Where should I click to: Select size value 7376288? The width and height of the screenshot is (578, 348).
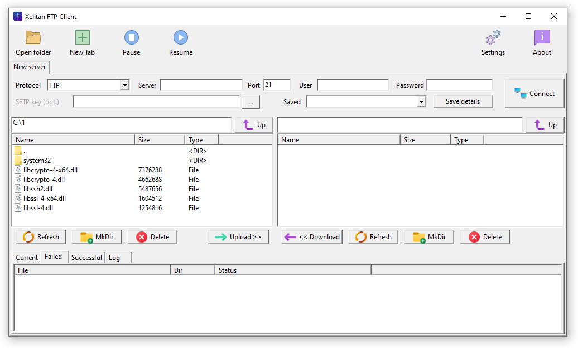click(x=150, y=170)
